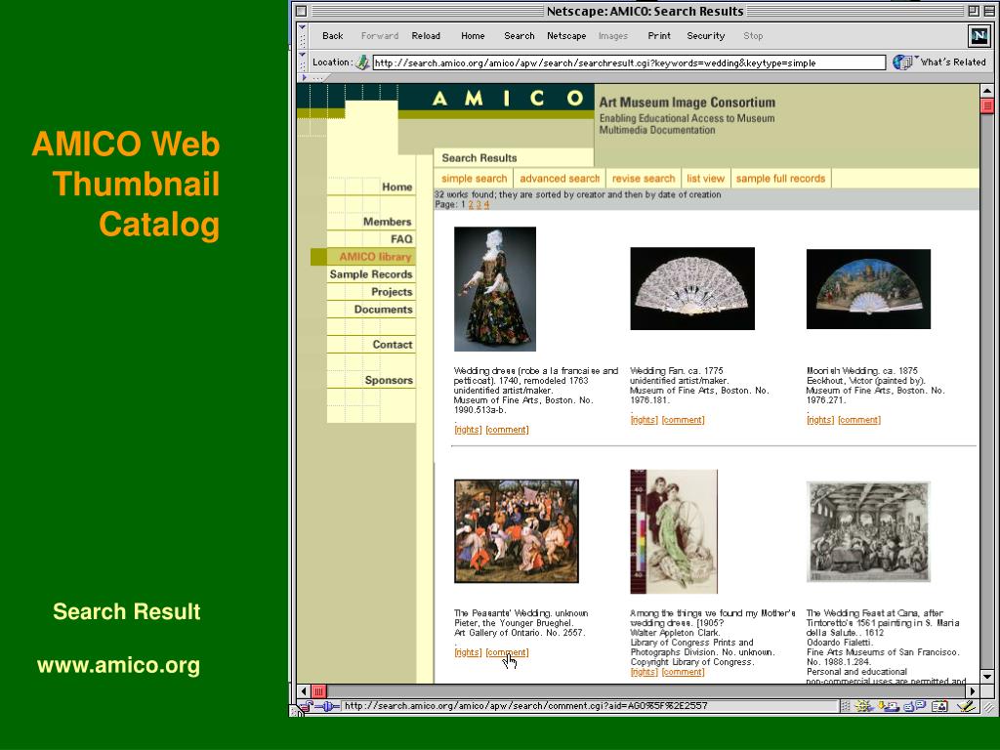Screen dimensions: 1000x750
Task: Open the Composer pencil icon in component bar
Action: (x=966, y=706)
